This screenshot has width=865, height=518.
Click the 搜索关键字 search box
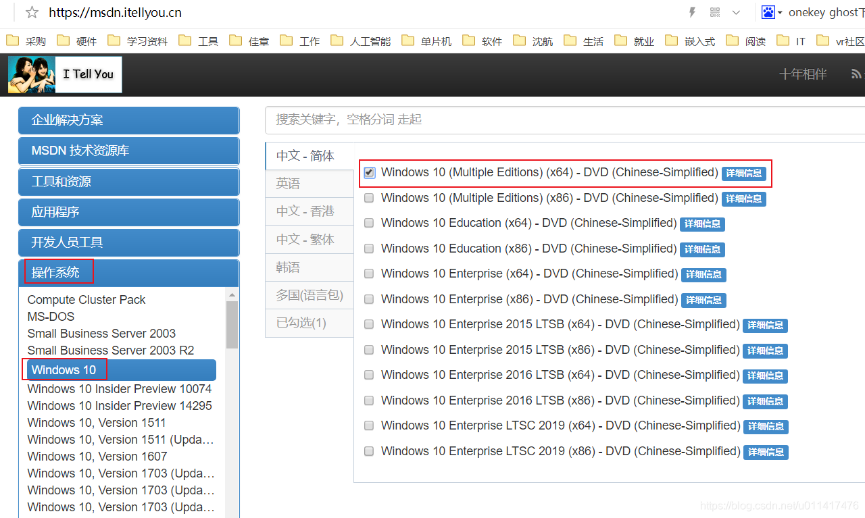[565, 120]
